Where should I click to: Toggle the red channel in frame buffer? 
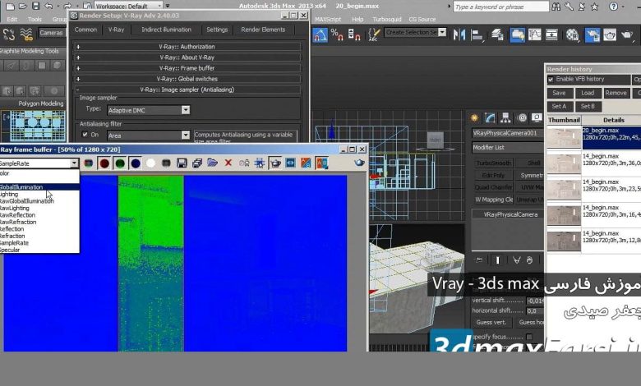[x=104, y=163]
